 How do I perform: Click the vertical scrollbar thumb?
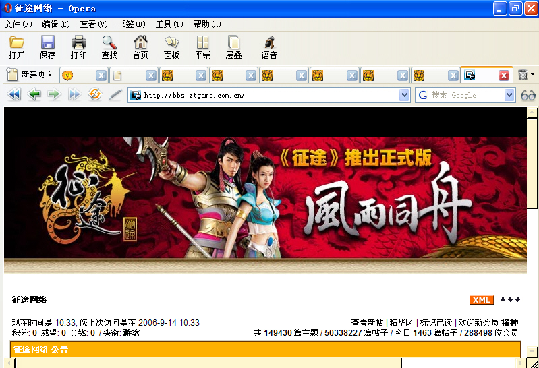tap(532, 163)
